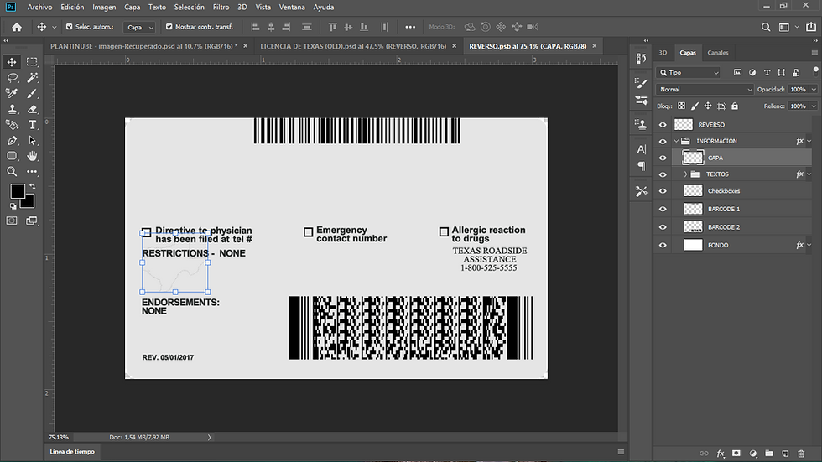Open the Tipo layer filter dropdown

pyautogui.click(x=689, y=73)
